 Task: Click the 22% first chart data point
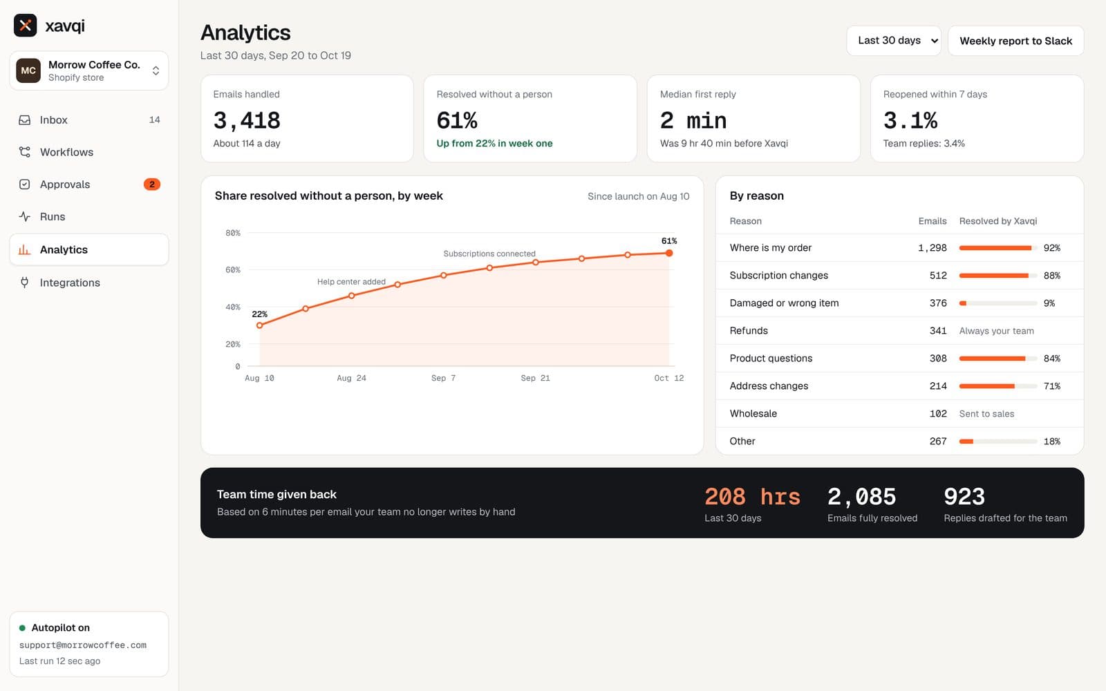click(260, 325)
